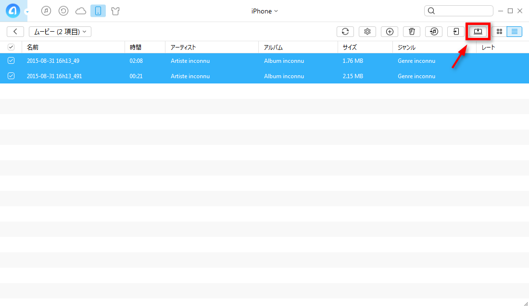Refresh the movie list
This screenshot has height=307, width=529.
(x=345, y=32)
